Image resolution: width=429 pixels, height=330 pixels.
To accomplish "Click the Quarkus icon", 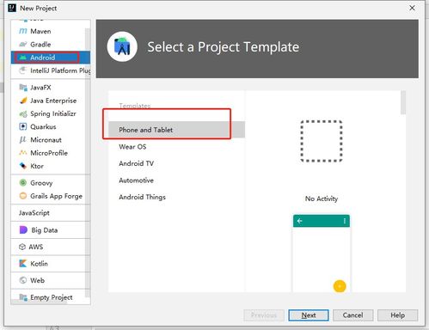I will [x=23, y=126].
